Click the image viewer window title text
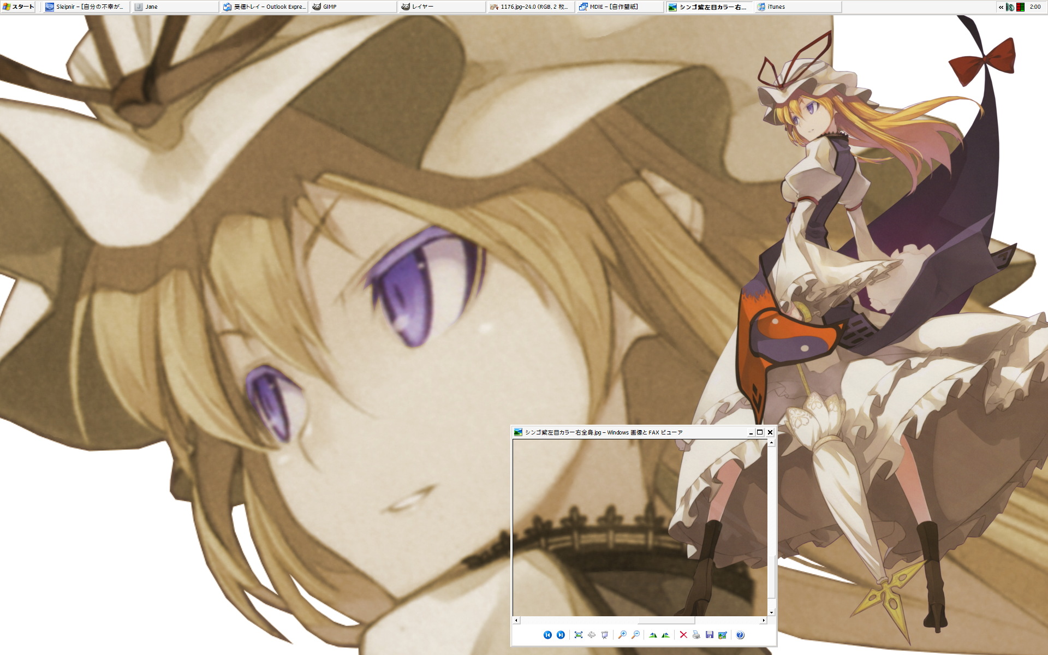This screenshot has width=1048, height=655. coord(604,432)
